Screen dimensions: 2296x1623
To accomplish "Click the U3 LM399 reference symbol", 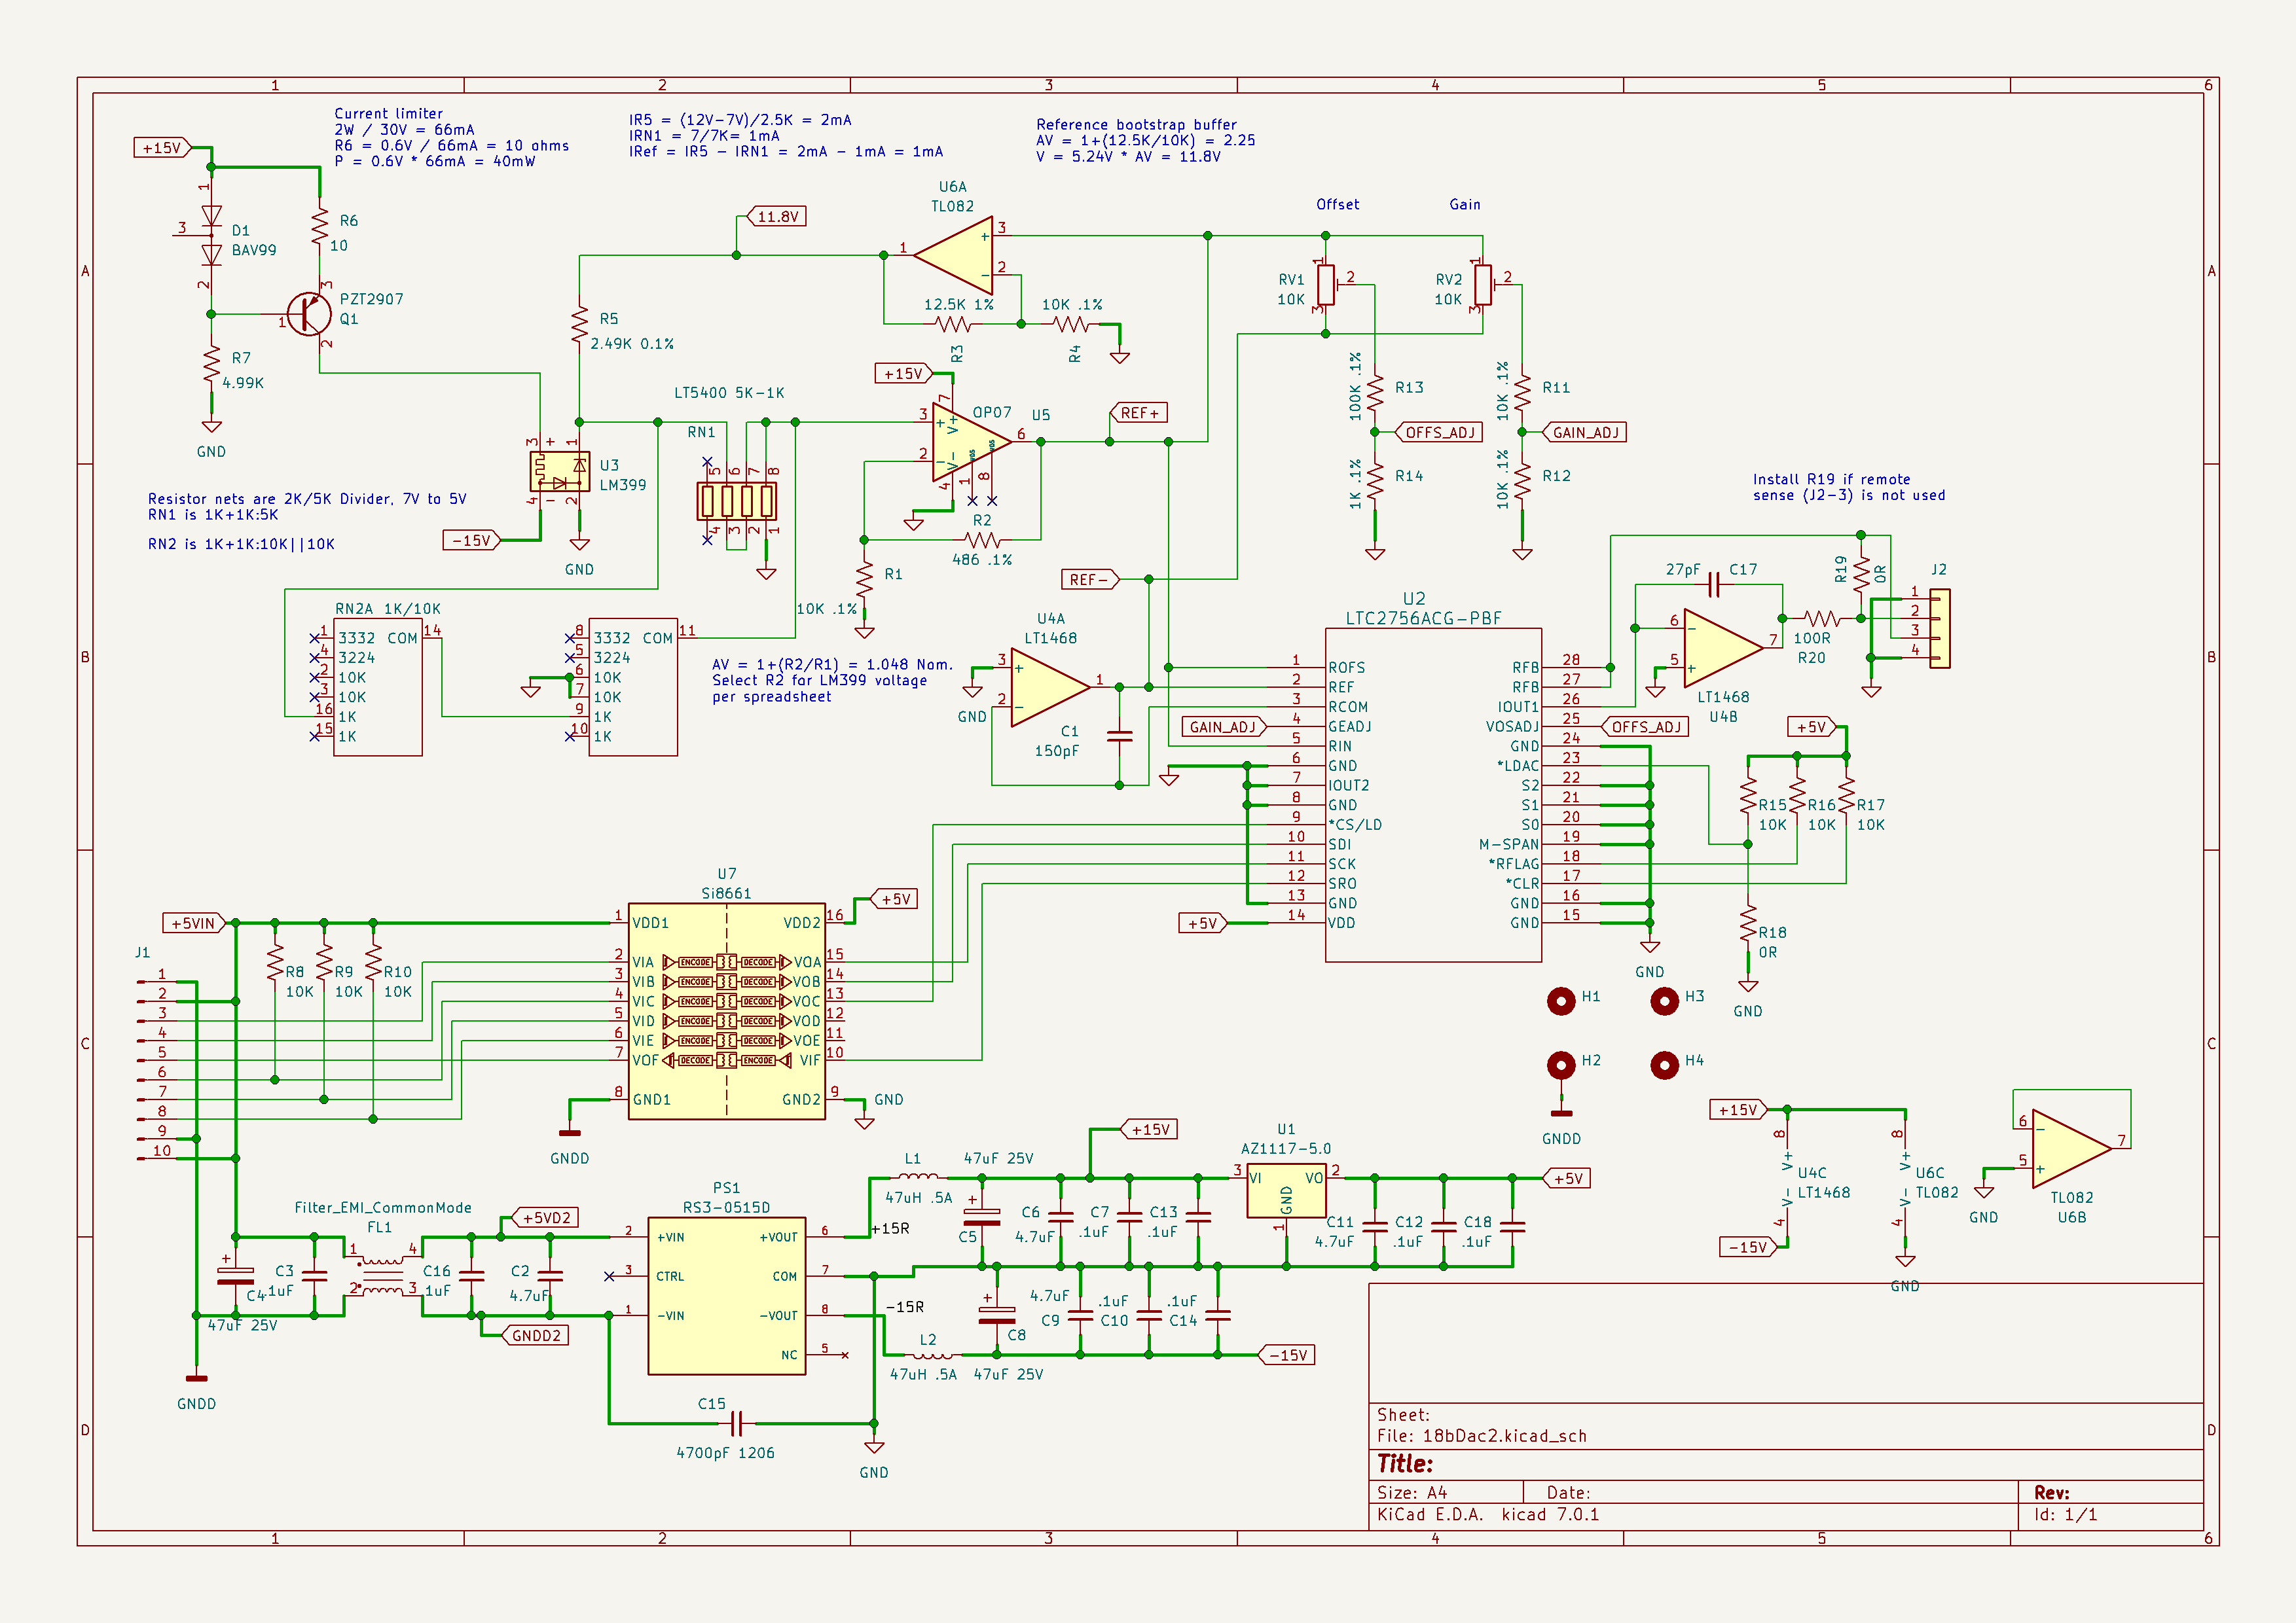I will [559, 471].
